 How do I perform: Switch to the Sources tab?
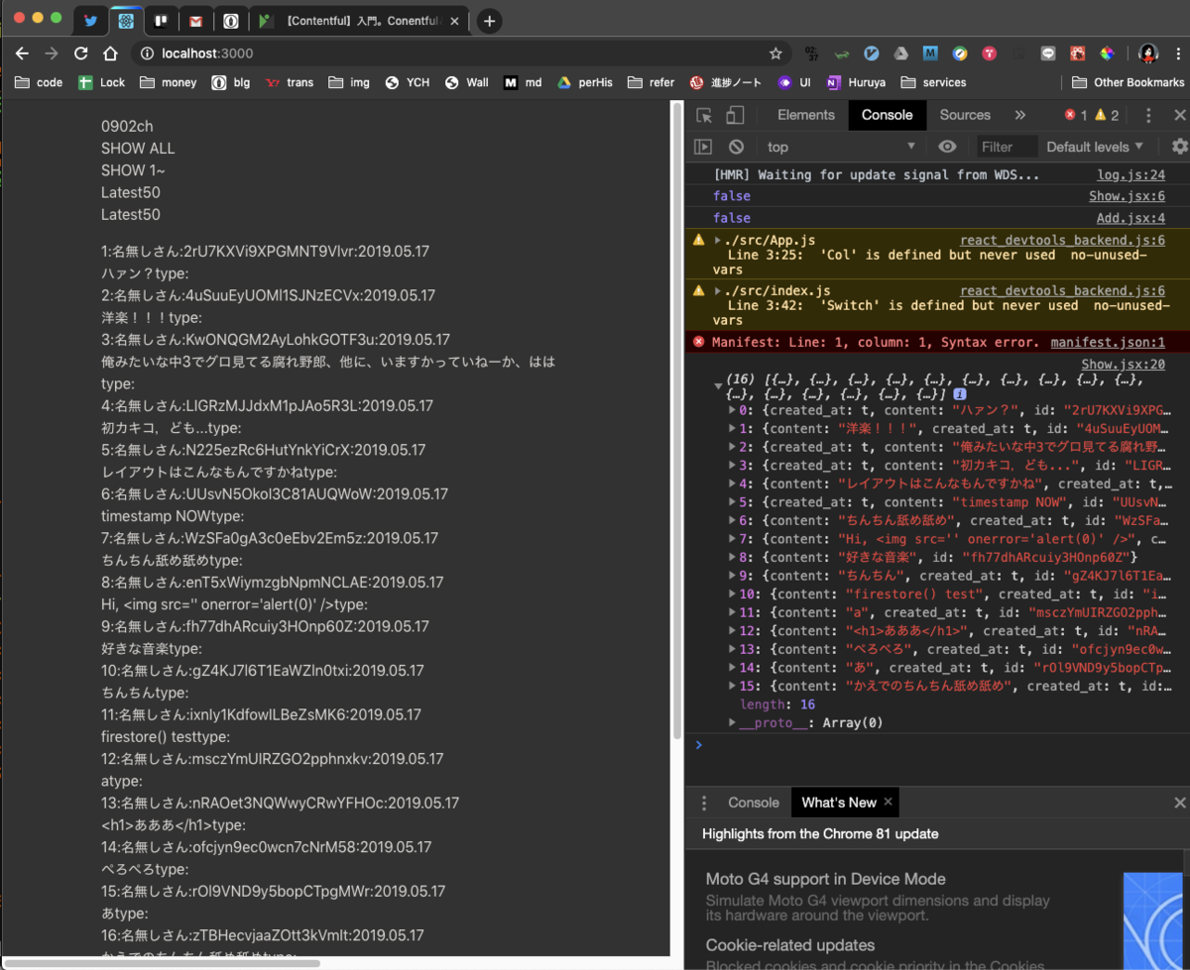[x=964, y=115]
